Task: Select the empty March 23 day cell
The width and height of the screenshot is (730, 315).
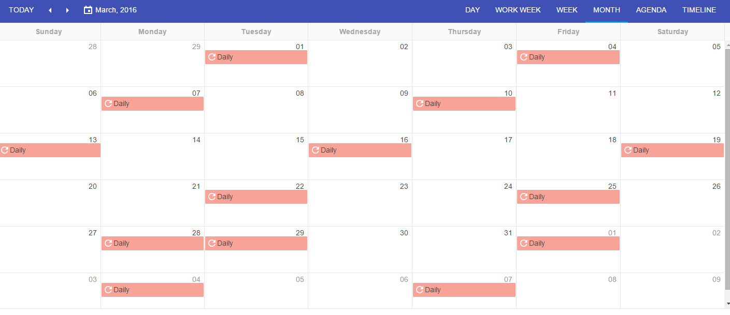Action: coord(360,207)
